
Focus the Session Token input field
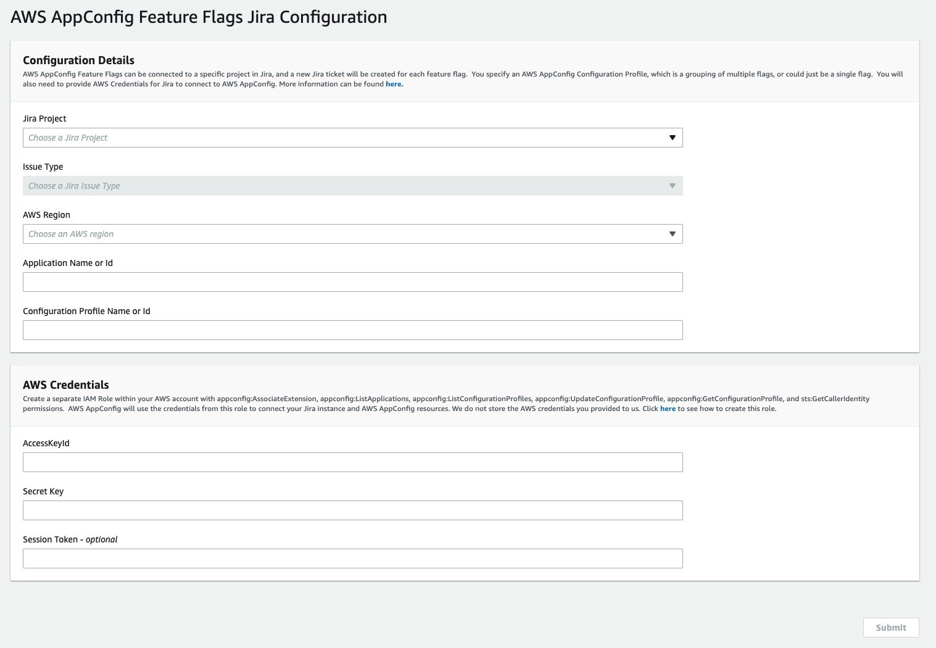352,559
